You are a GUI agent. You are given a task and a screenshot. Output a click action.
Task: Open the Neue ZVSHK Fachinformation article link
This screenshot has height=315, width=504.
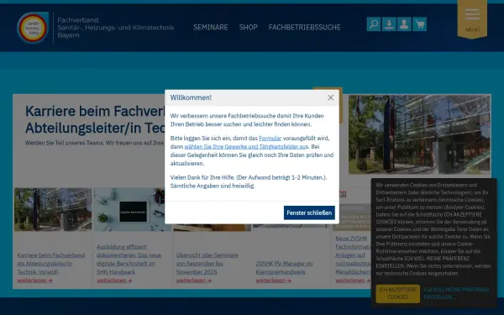coord(353,255)
